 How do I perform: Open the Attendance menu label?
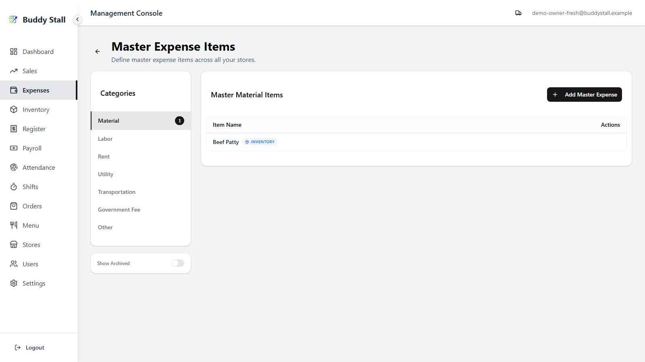[x=39, y=167]
